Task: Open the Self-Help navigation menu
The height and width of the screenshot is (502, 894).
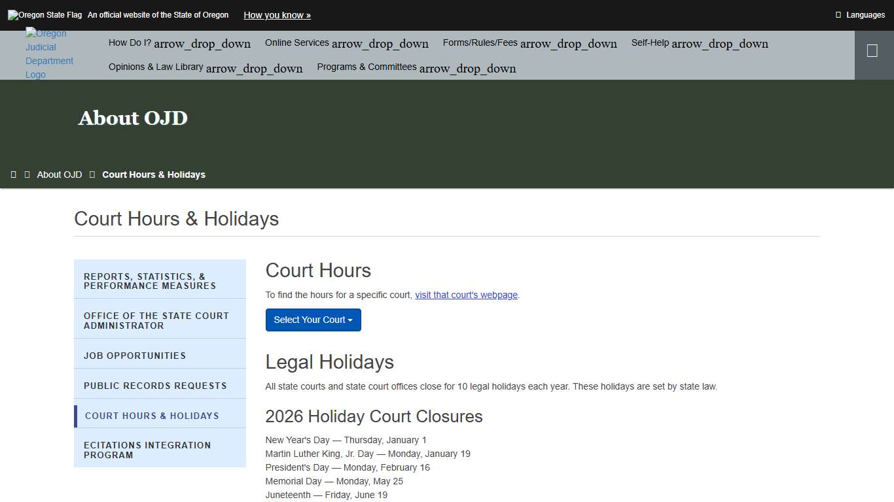Action: pyautogui.click(x=699, y=43)
